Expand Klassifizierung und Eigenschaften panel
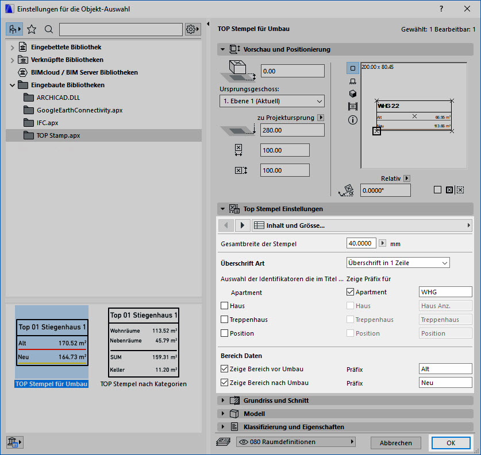 [x=223, y=426]
